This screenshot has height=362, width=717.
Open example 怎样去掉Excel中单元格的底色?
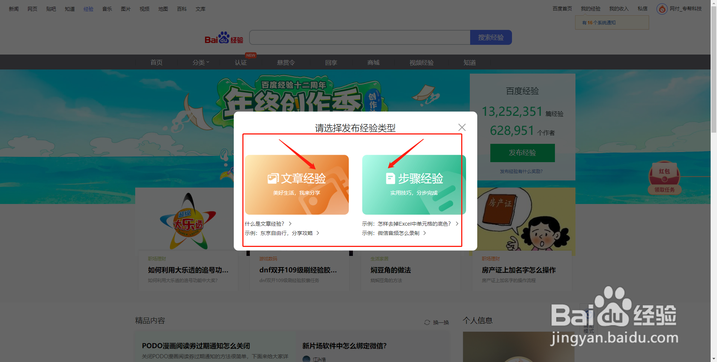tap(406, 224)
